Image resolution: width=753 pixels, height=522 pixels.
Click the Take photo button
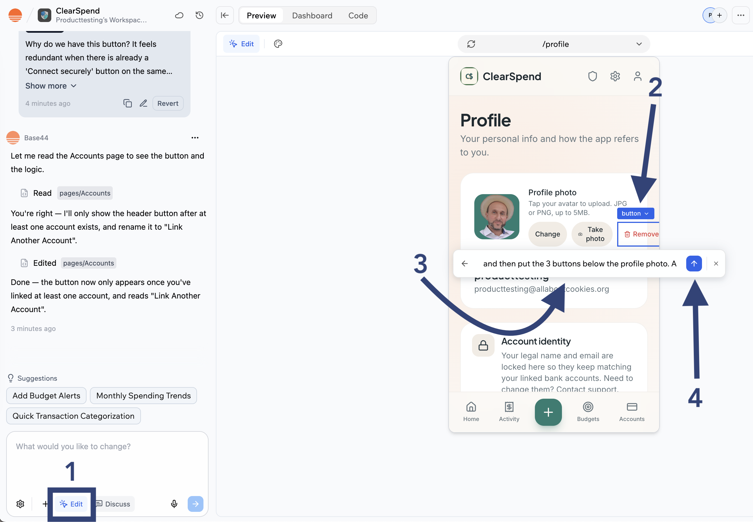(x=592, y=234)
